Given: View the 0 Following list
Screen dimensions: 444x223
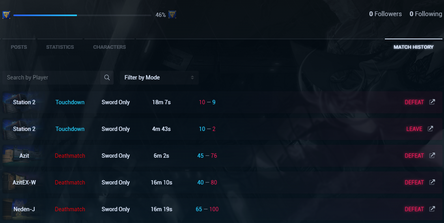Looking at the screenshot, I should [425, 14].
